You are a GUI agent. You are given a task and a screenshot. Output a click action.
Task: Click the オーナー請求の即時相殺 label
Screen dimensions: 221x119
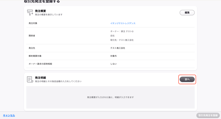coord(41,64)
